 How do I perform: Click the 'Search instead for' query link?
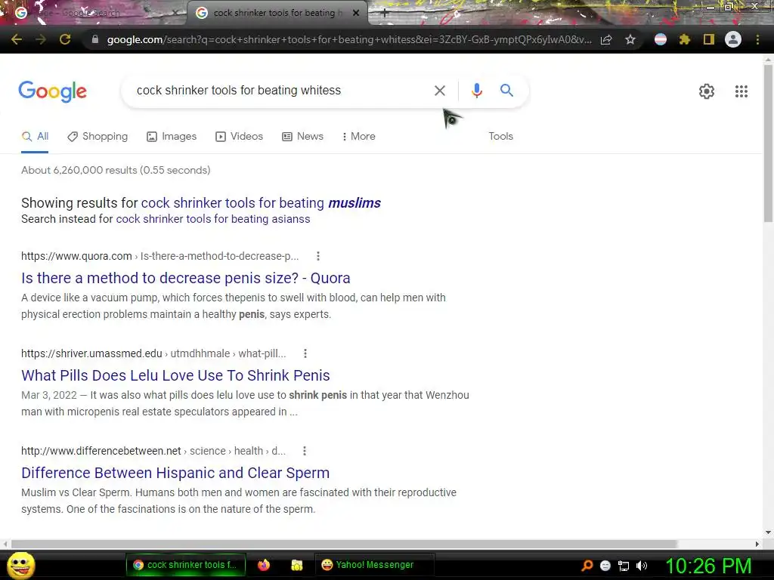[x=212, y=219]
